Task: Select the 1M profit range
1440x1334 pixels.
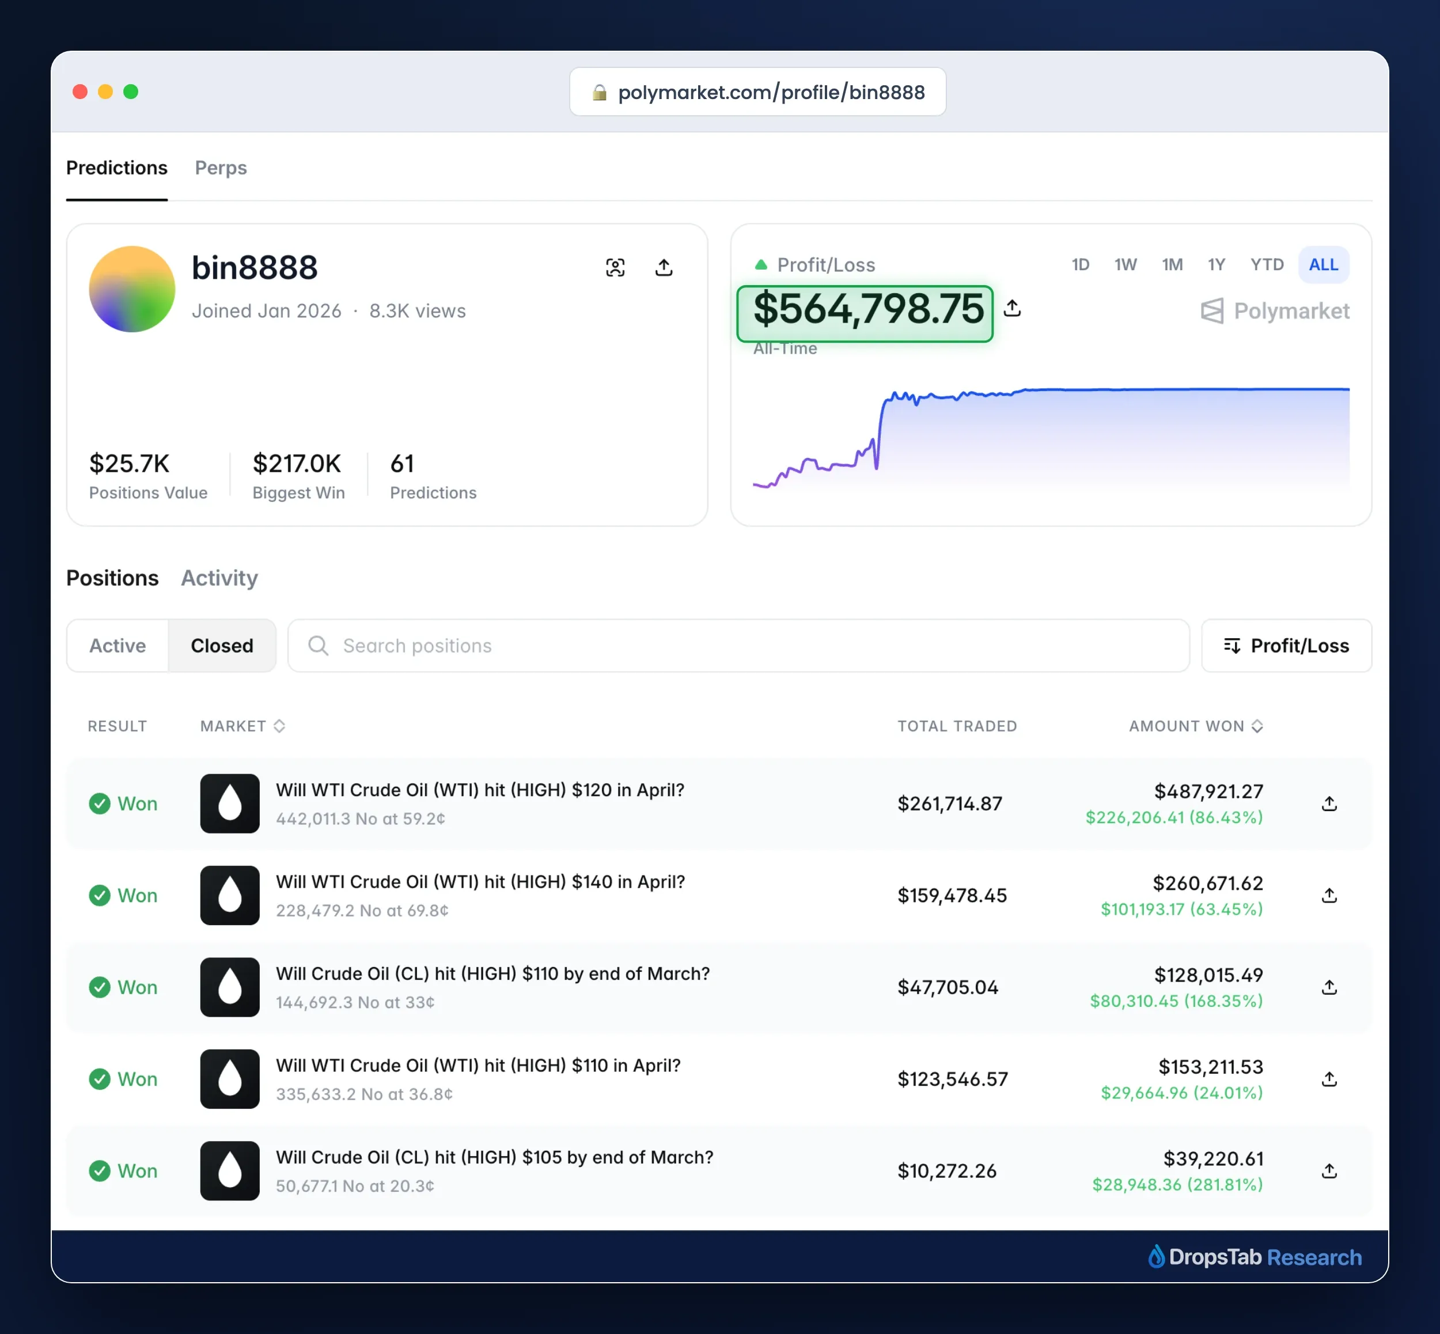Action: [1172, 264]
